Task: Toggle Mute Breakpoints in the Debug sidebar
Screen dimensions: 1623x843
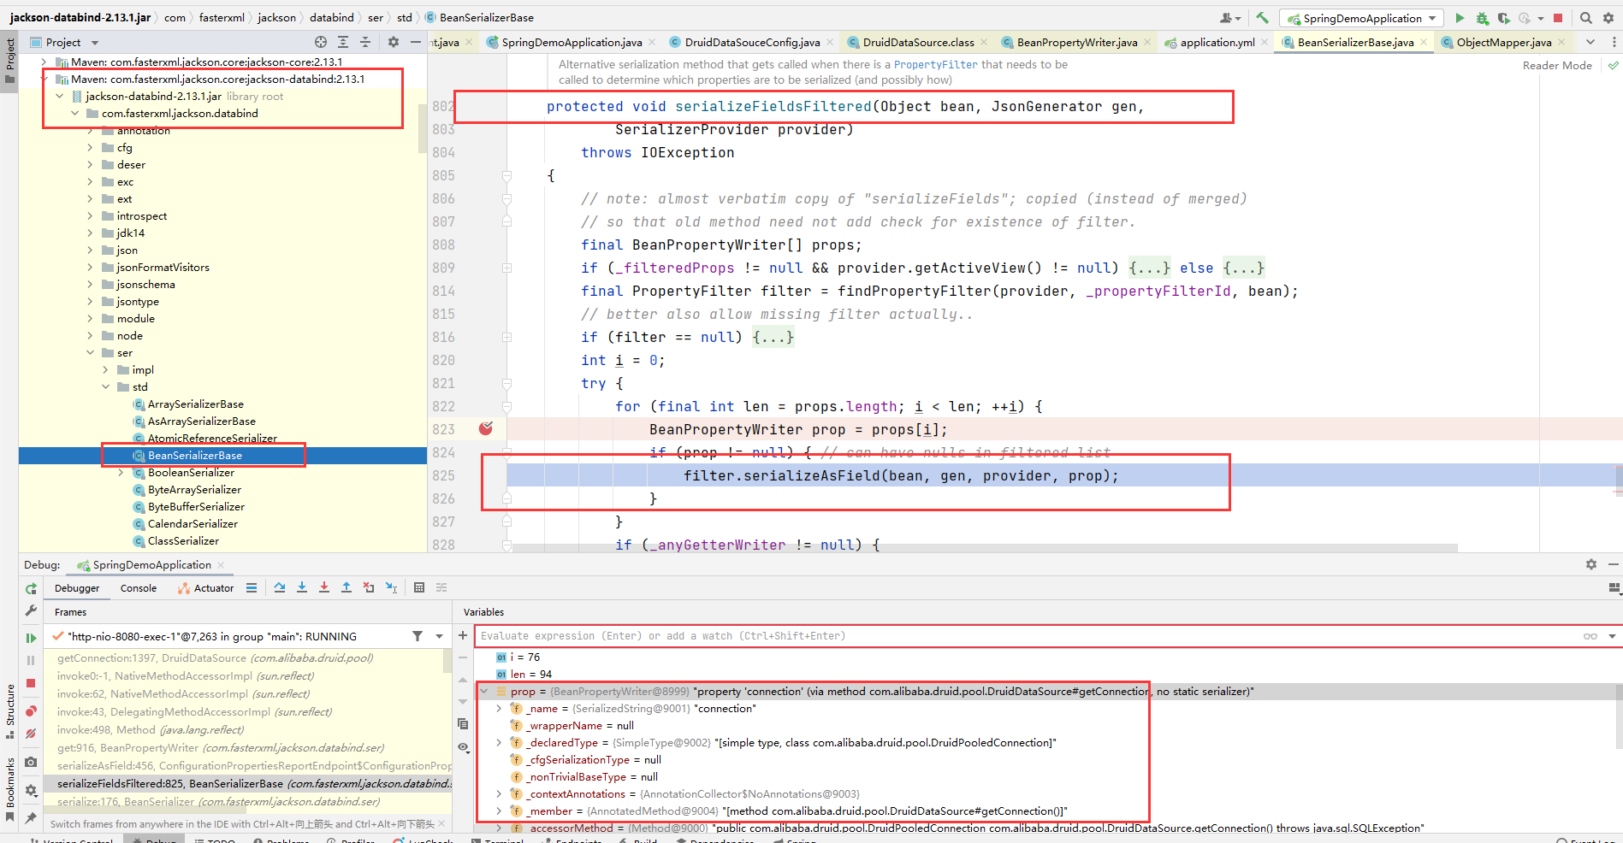Action: (31, 734)
